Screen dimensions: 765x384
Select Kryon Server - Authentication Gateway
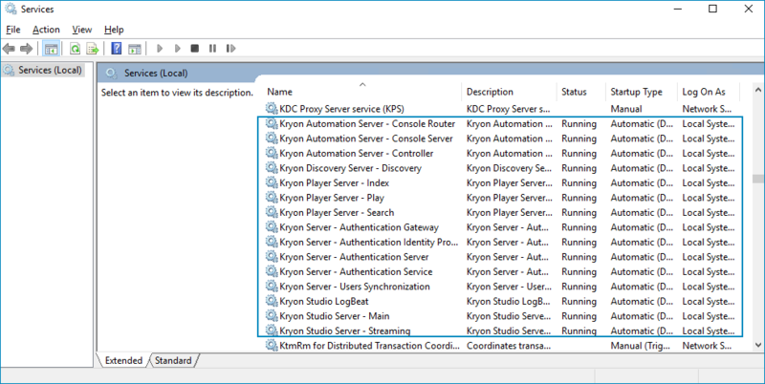click(360, 227)
